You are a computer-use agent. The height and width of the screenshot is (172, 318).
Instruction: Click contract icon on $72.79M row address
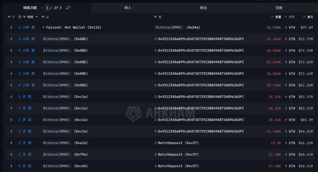point(156,39)
